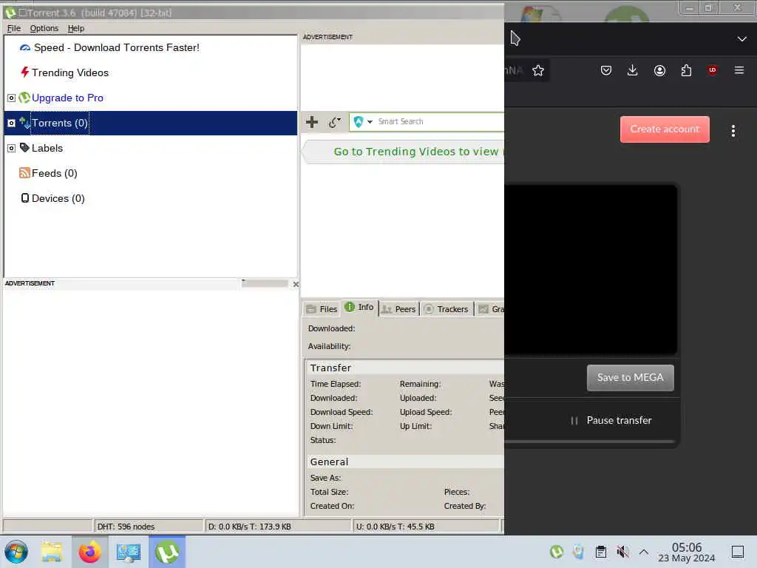Open the notification action center icon
757x568 pixels.
point(738,552)
